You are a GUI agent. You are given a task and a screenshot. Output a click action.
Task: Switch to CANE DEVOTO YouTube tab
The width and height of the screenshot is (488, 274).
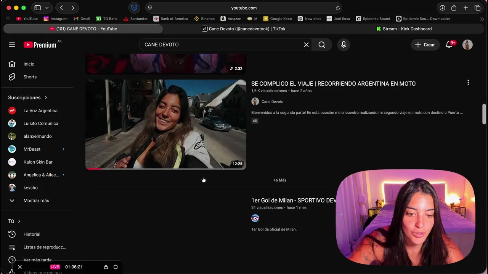coord(83,29)
